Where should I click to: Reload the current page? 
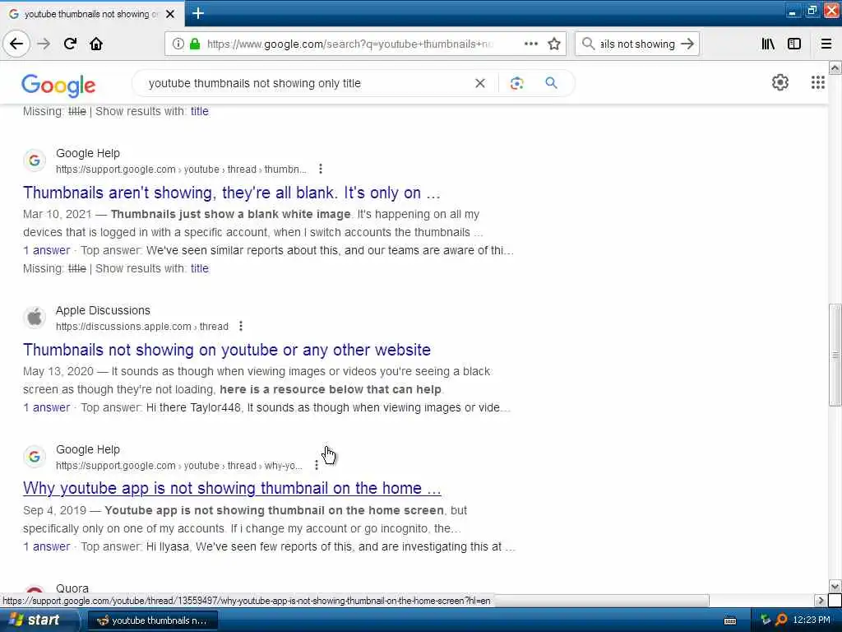71,44
